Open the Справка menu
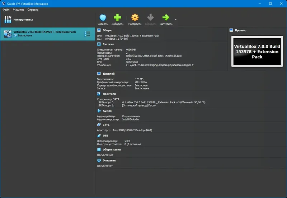This screenshot has height=198, width=287. tap(33, 10)
